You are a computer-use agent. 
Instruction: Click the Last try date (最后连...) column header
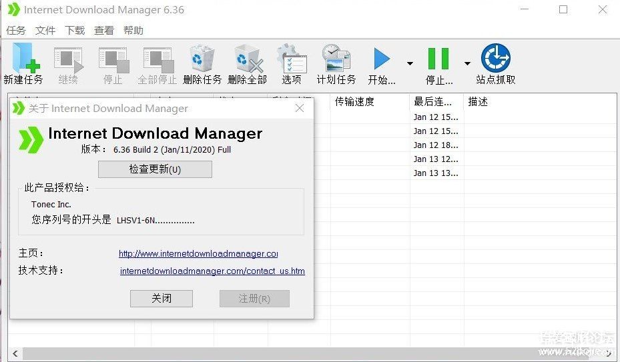(x=436, y=101)
